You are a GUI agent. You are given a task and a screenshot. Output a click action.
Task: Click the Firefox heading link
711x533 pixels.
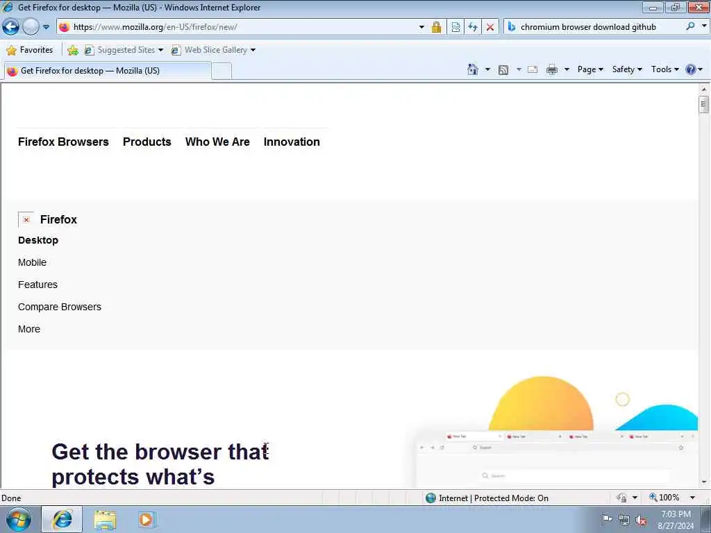(x=58, y=219)
